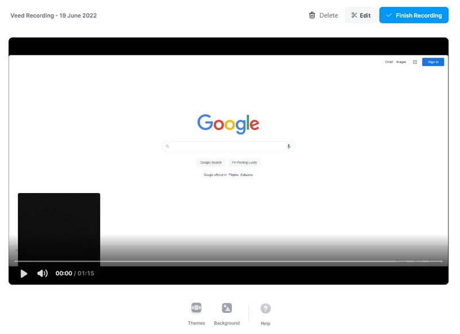This screenshot has height=334, width=460.
Task: Click the Google search box in video
Action: click(x=228, y=147)
